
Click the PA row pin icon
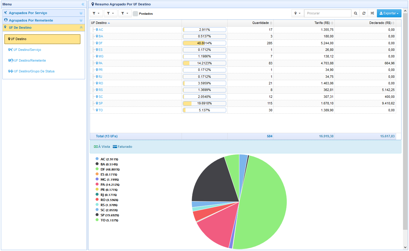tap(97, 63)
